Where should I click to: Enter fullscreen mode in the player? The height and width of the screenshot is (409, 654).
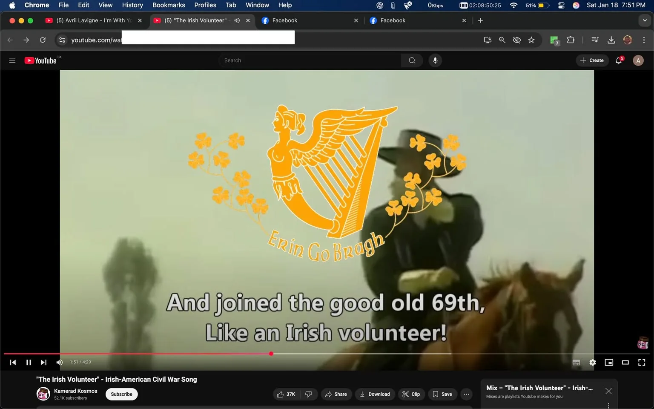[641, 362]
